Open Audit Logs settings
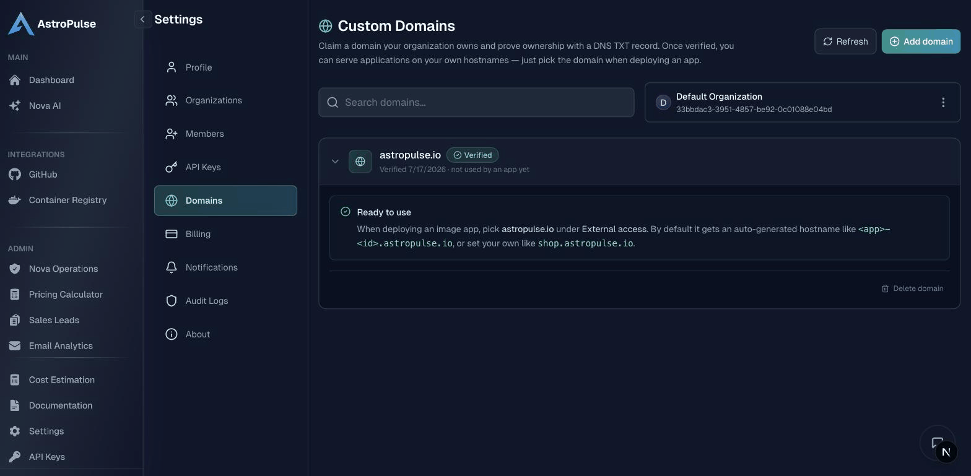Screen dimensions: 971x476 coord(225,301)
